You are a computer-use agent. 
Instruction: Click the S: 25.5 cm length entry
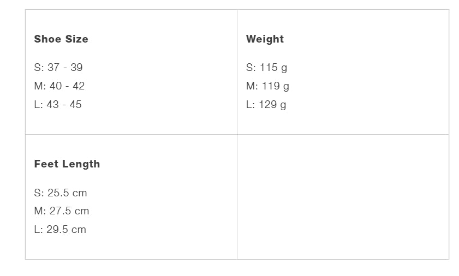(x=60, y=193)
